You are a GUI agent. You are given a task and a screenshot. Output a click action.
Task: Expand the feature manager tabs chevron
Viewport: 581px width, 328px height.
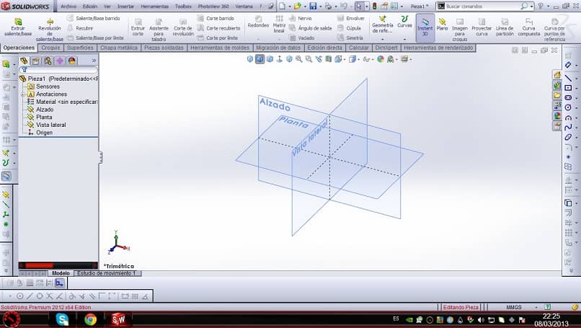pyautogui.click(x=94, y=61)
